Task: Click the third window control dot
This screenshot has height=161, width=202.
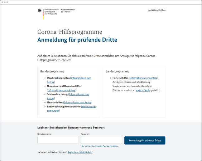Action: 7,2
